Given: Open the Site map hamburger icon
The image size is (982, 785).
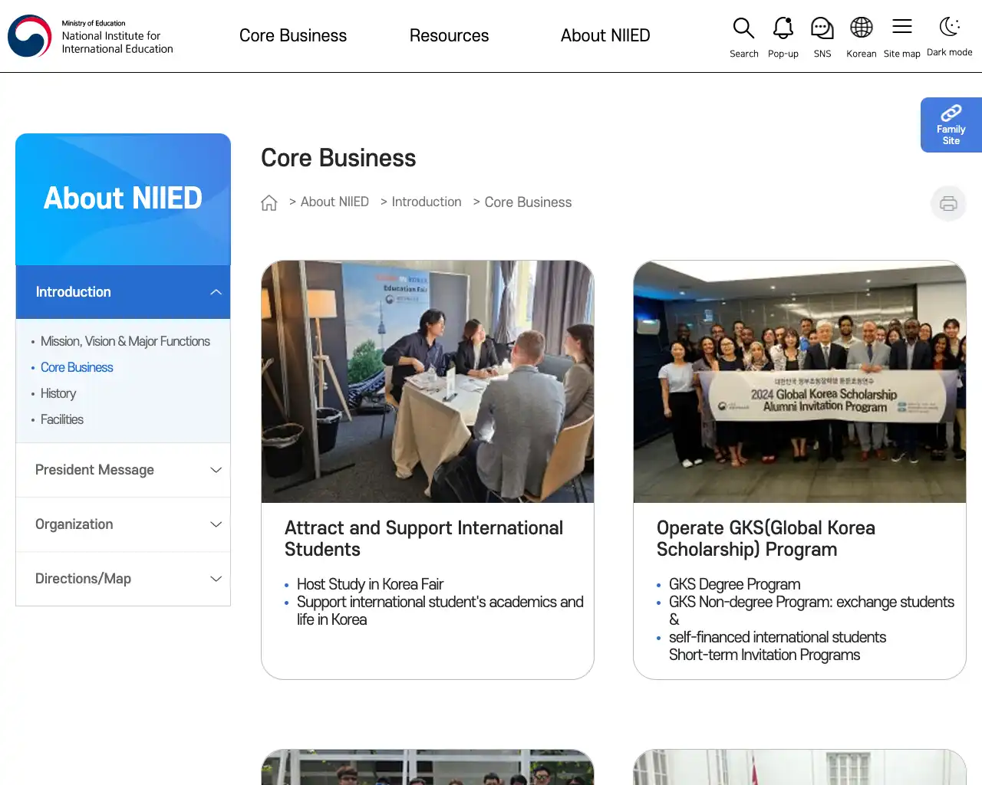Looking at the screenshot, I should (x=902, y=27).
